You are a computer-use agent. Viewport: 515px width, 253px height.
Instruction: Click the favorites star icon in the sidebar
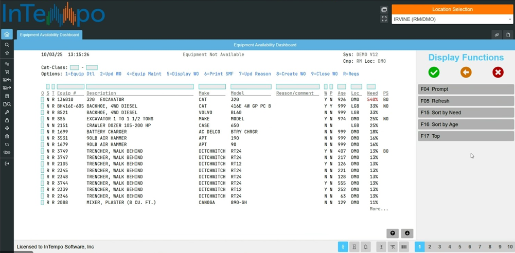click(7, 53)
